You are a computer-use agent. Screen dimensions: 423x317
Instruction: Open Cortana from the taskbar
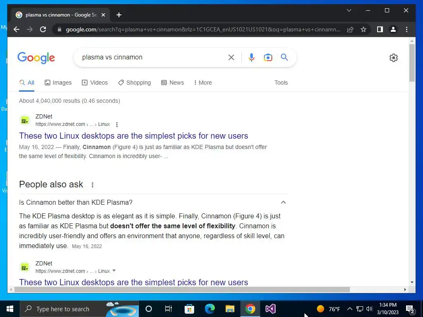148,309
